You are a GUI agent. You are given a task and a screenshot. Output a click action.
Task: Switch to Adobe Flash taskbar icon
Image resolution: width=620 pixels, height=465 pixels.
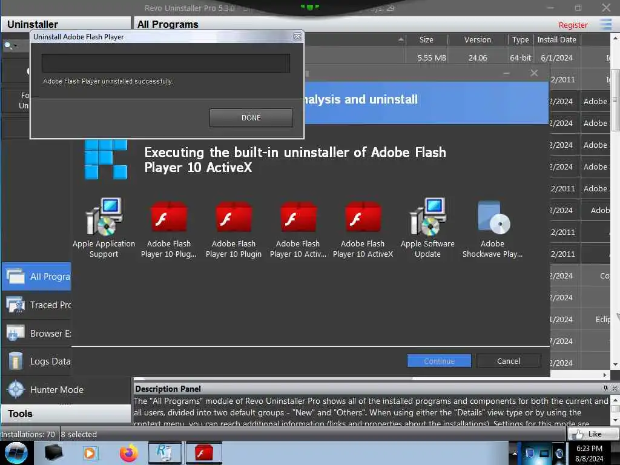tap(203, 453)
